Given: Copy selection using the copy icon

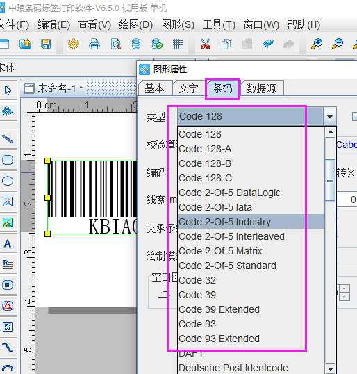Looking at the screenshot, I should click(x=226, y=44).
